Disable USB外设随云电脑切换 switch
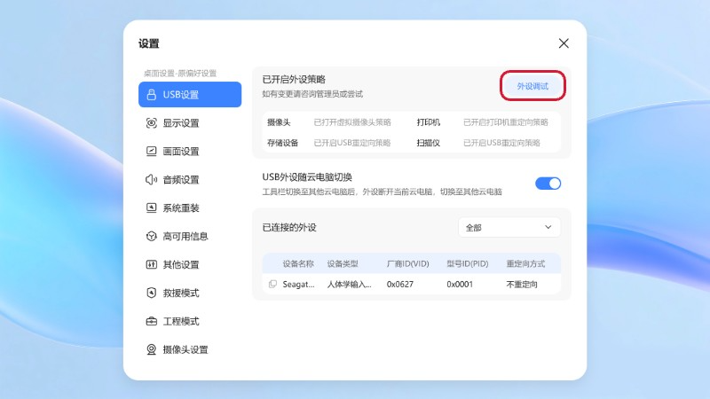 [x=548, y=184]
